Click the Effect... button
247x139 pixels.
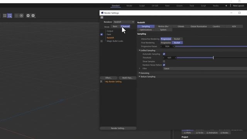tap(108, 78)
